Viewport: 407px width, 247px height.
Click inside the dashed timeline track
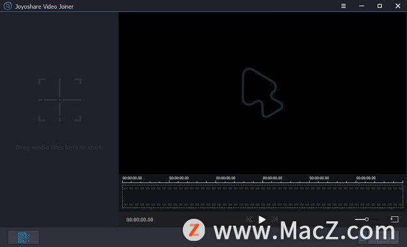pyautogui.click(x=262, y=197)
